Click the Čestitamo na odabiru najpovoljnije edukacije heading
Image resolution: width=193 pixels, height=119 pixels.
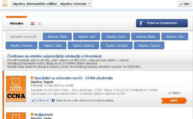tap(54, 56)
